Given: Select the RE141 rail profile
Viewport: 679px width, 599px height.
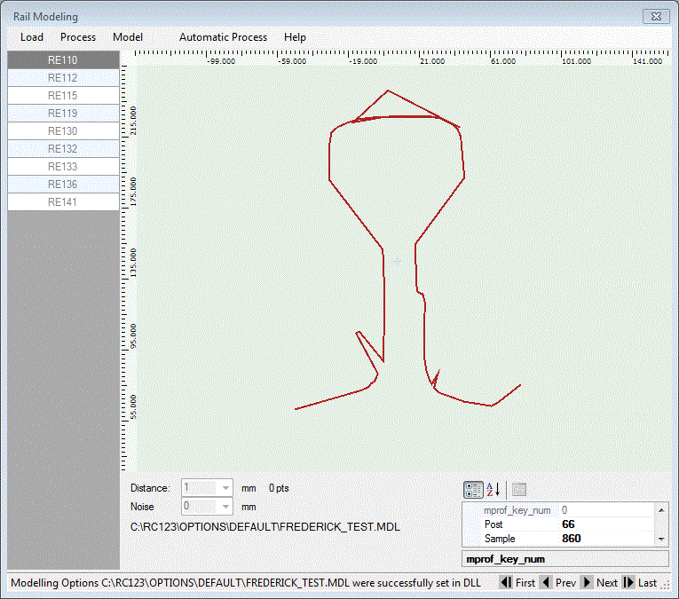Looking at the screenshot, I should click(63, 202).
